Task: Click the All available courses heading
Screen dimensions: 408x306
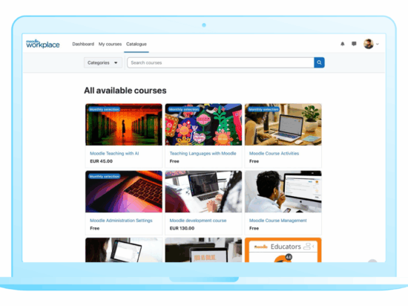Action: coord(125,91)
